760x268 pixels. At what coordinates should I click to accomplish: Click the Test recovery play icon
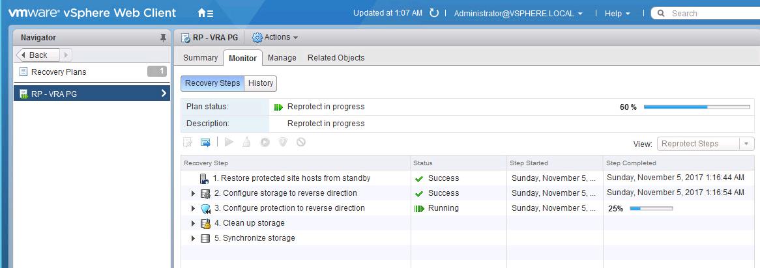coord(229,142)
